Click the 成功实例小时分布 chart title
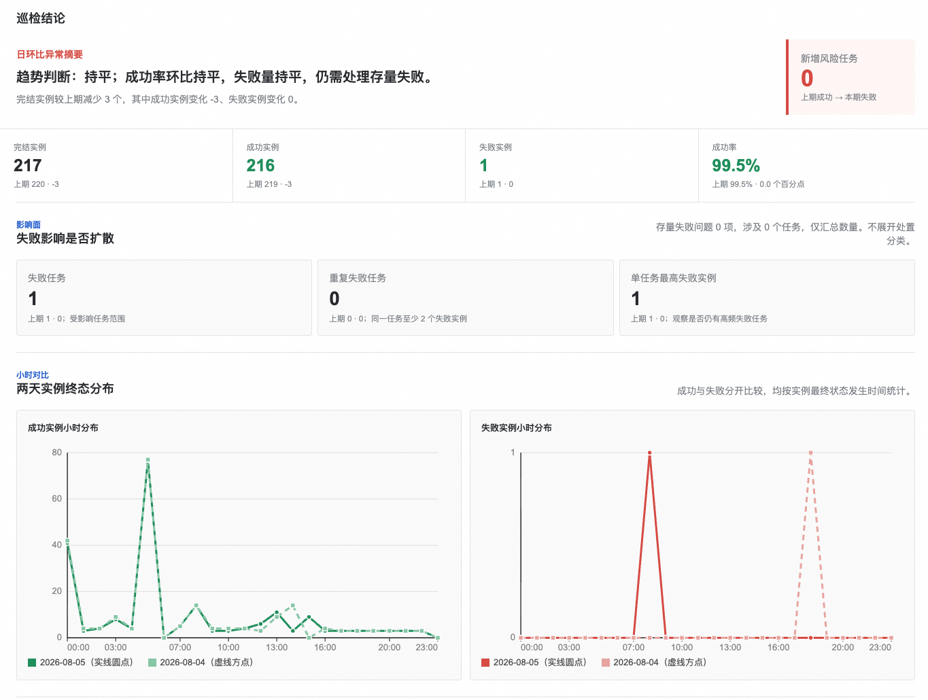The image size is (928, 700). [63, 428]
